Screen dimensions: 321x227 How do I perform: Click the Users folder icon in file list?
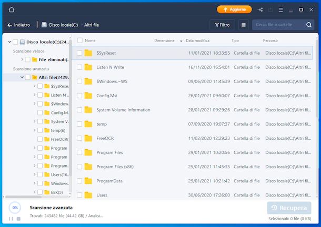(x=88, y=195)
